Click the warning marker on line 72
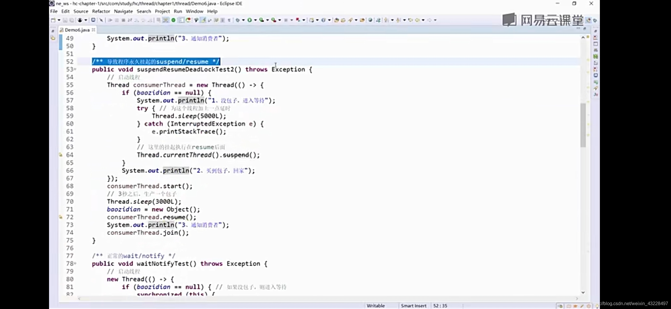Viewport: 671px width, 309px height. coord(61,217)
